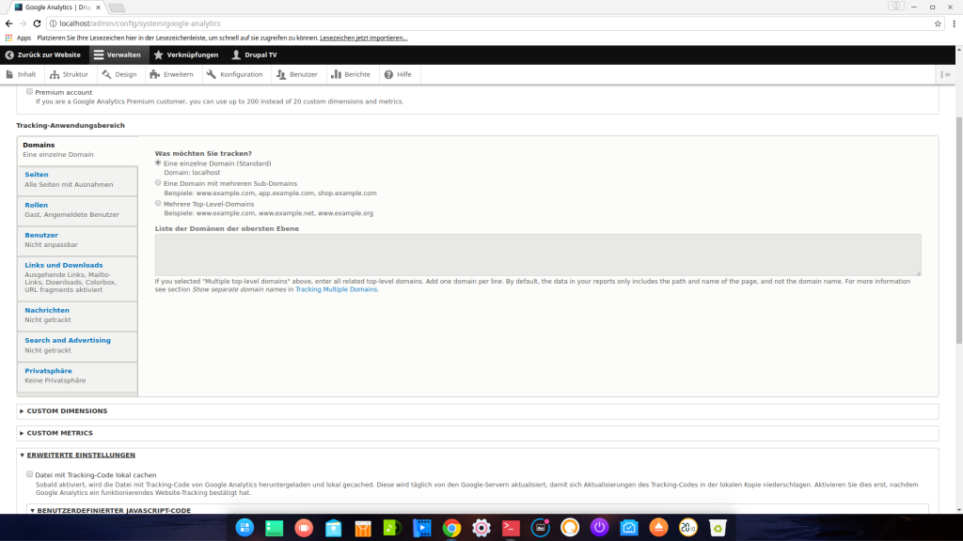This screenshot has height=541, width=963.
Task: Follow the 'Tracking Multiple Domains' link
Action: (336, 289)
